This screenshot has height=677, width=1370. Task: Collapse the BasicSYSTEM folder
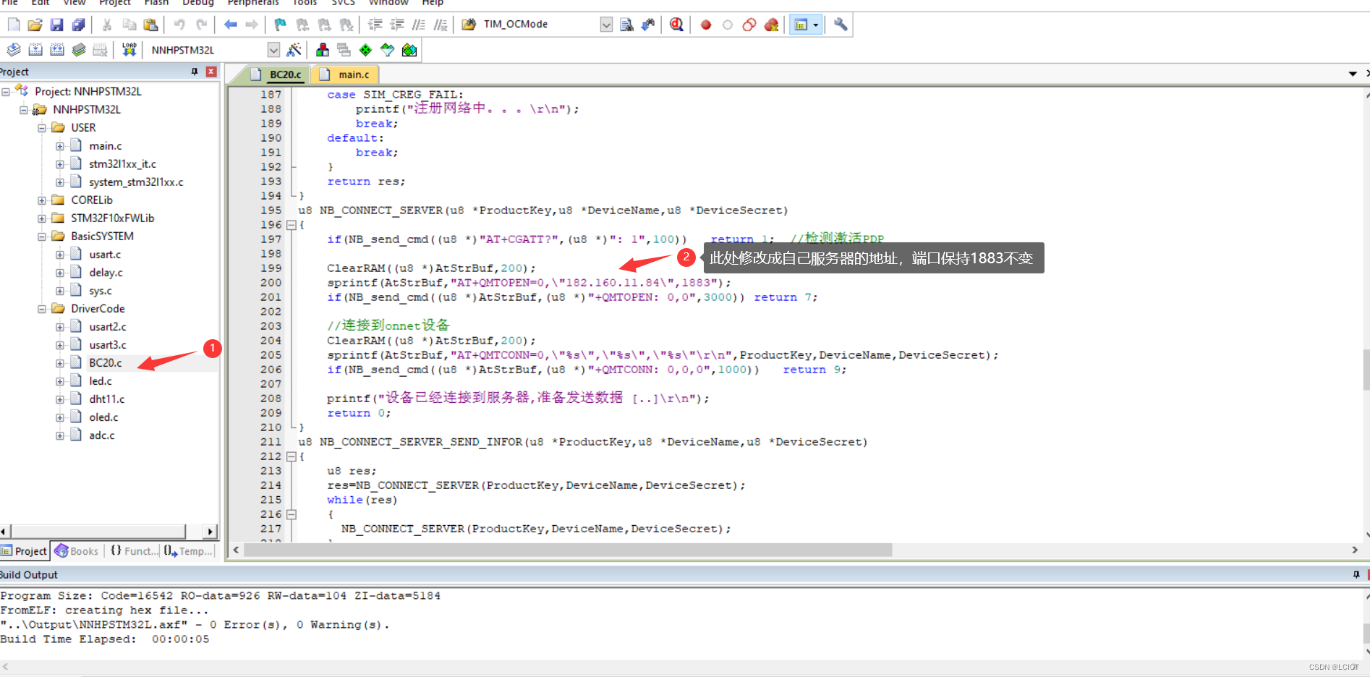[42, 237]
